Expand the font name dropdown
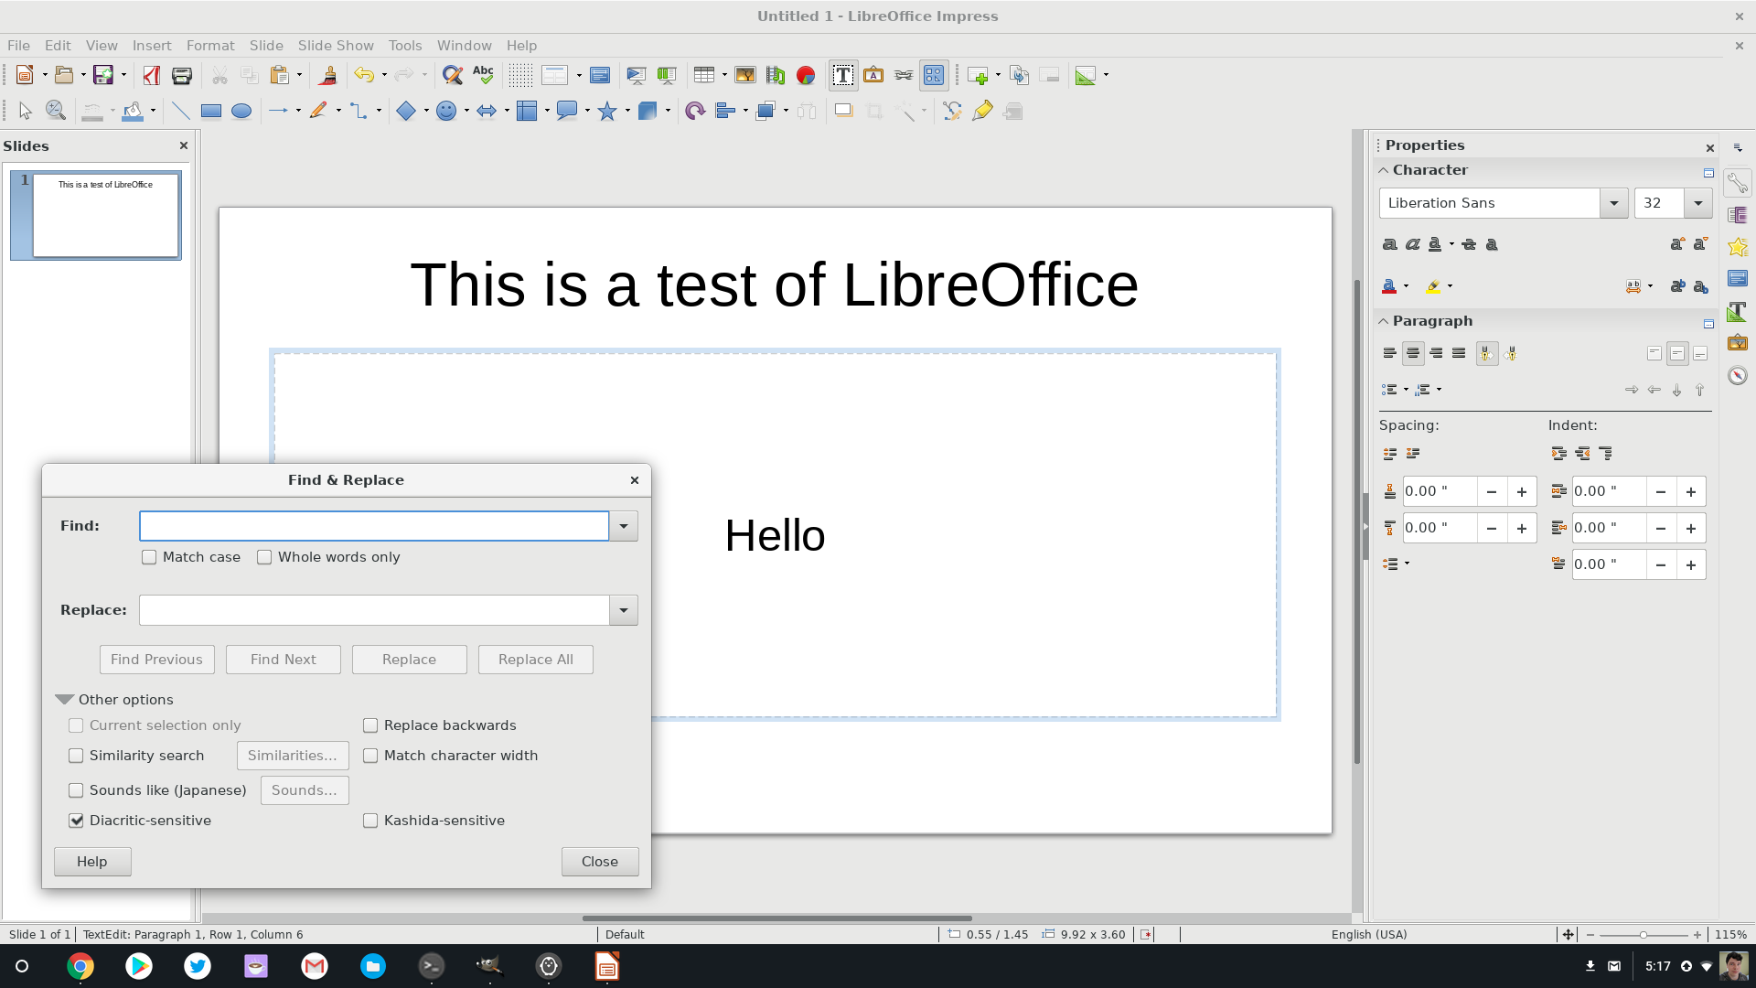 (x=1613, y=203)
